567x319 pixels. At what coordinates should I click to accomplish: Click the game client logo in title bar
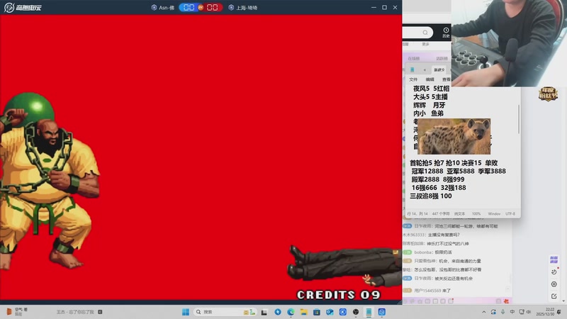point(23,7)
